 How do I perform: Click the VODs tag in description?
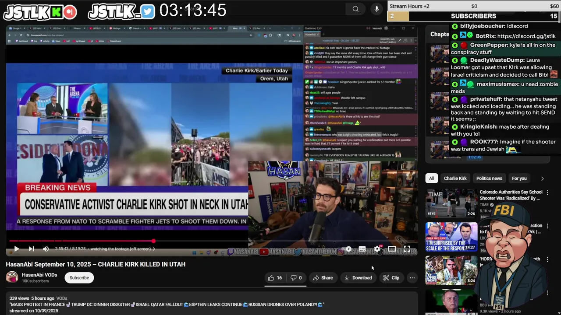62,298
